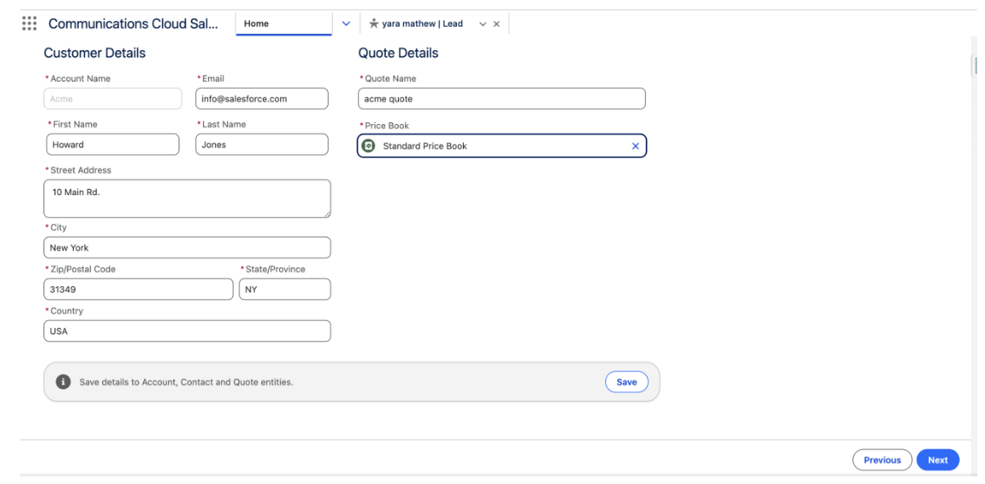Clear the Standard Price Book selection
Screen dimensions: 985x484
(x=635, y=147)
